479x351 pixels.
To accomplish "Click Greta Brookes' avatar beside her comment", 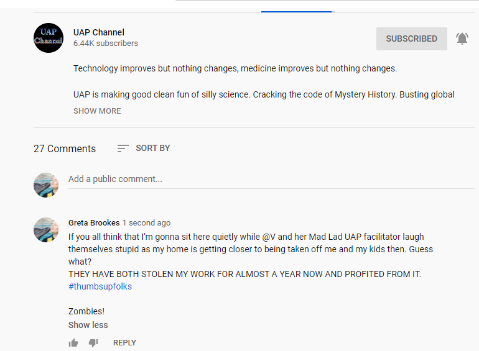I will pos(46,229).
